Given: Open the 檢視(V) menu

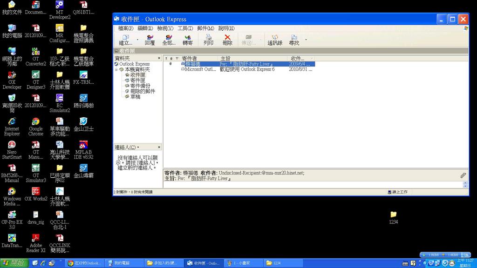Looking at the screenshot, I should [165, 28].
